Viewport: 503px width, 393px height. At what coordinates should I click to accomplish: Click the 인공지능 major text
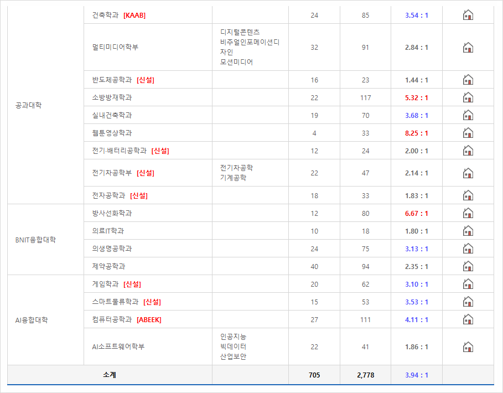(x=233, y=337)
